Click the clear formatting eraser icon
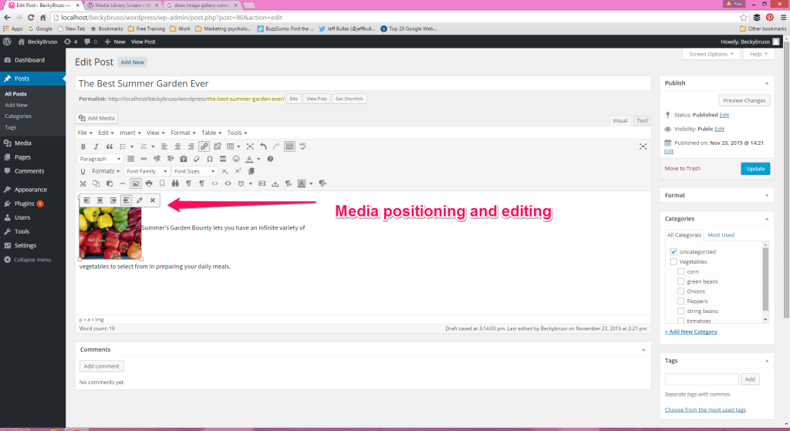The image size is (790, 431). pos(197,159)
